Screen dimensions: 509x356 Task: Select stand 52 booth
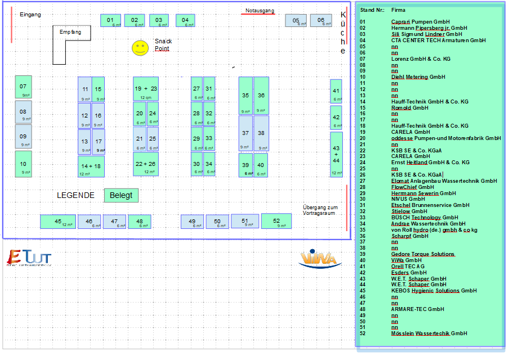(x=276, y=221)
